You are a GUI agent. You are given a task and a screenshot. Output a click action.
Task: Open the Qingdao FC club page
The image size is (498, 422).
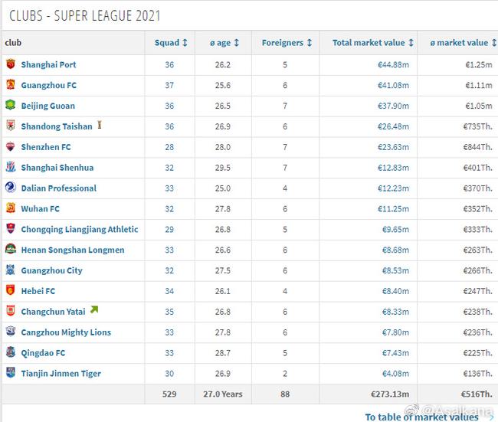tap(43, 353)
